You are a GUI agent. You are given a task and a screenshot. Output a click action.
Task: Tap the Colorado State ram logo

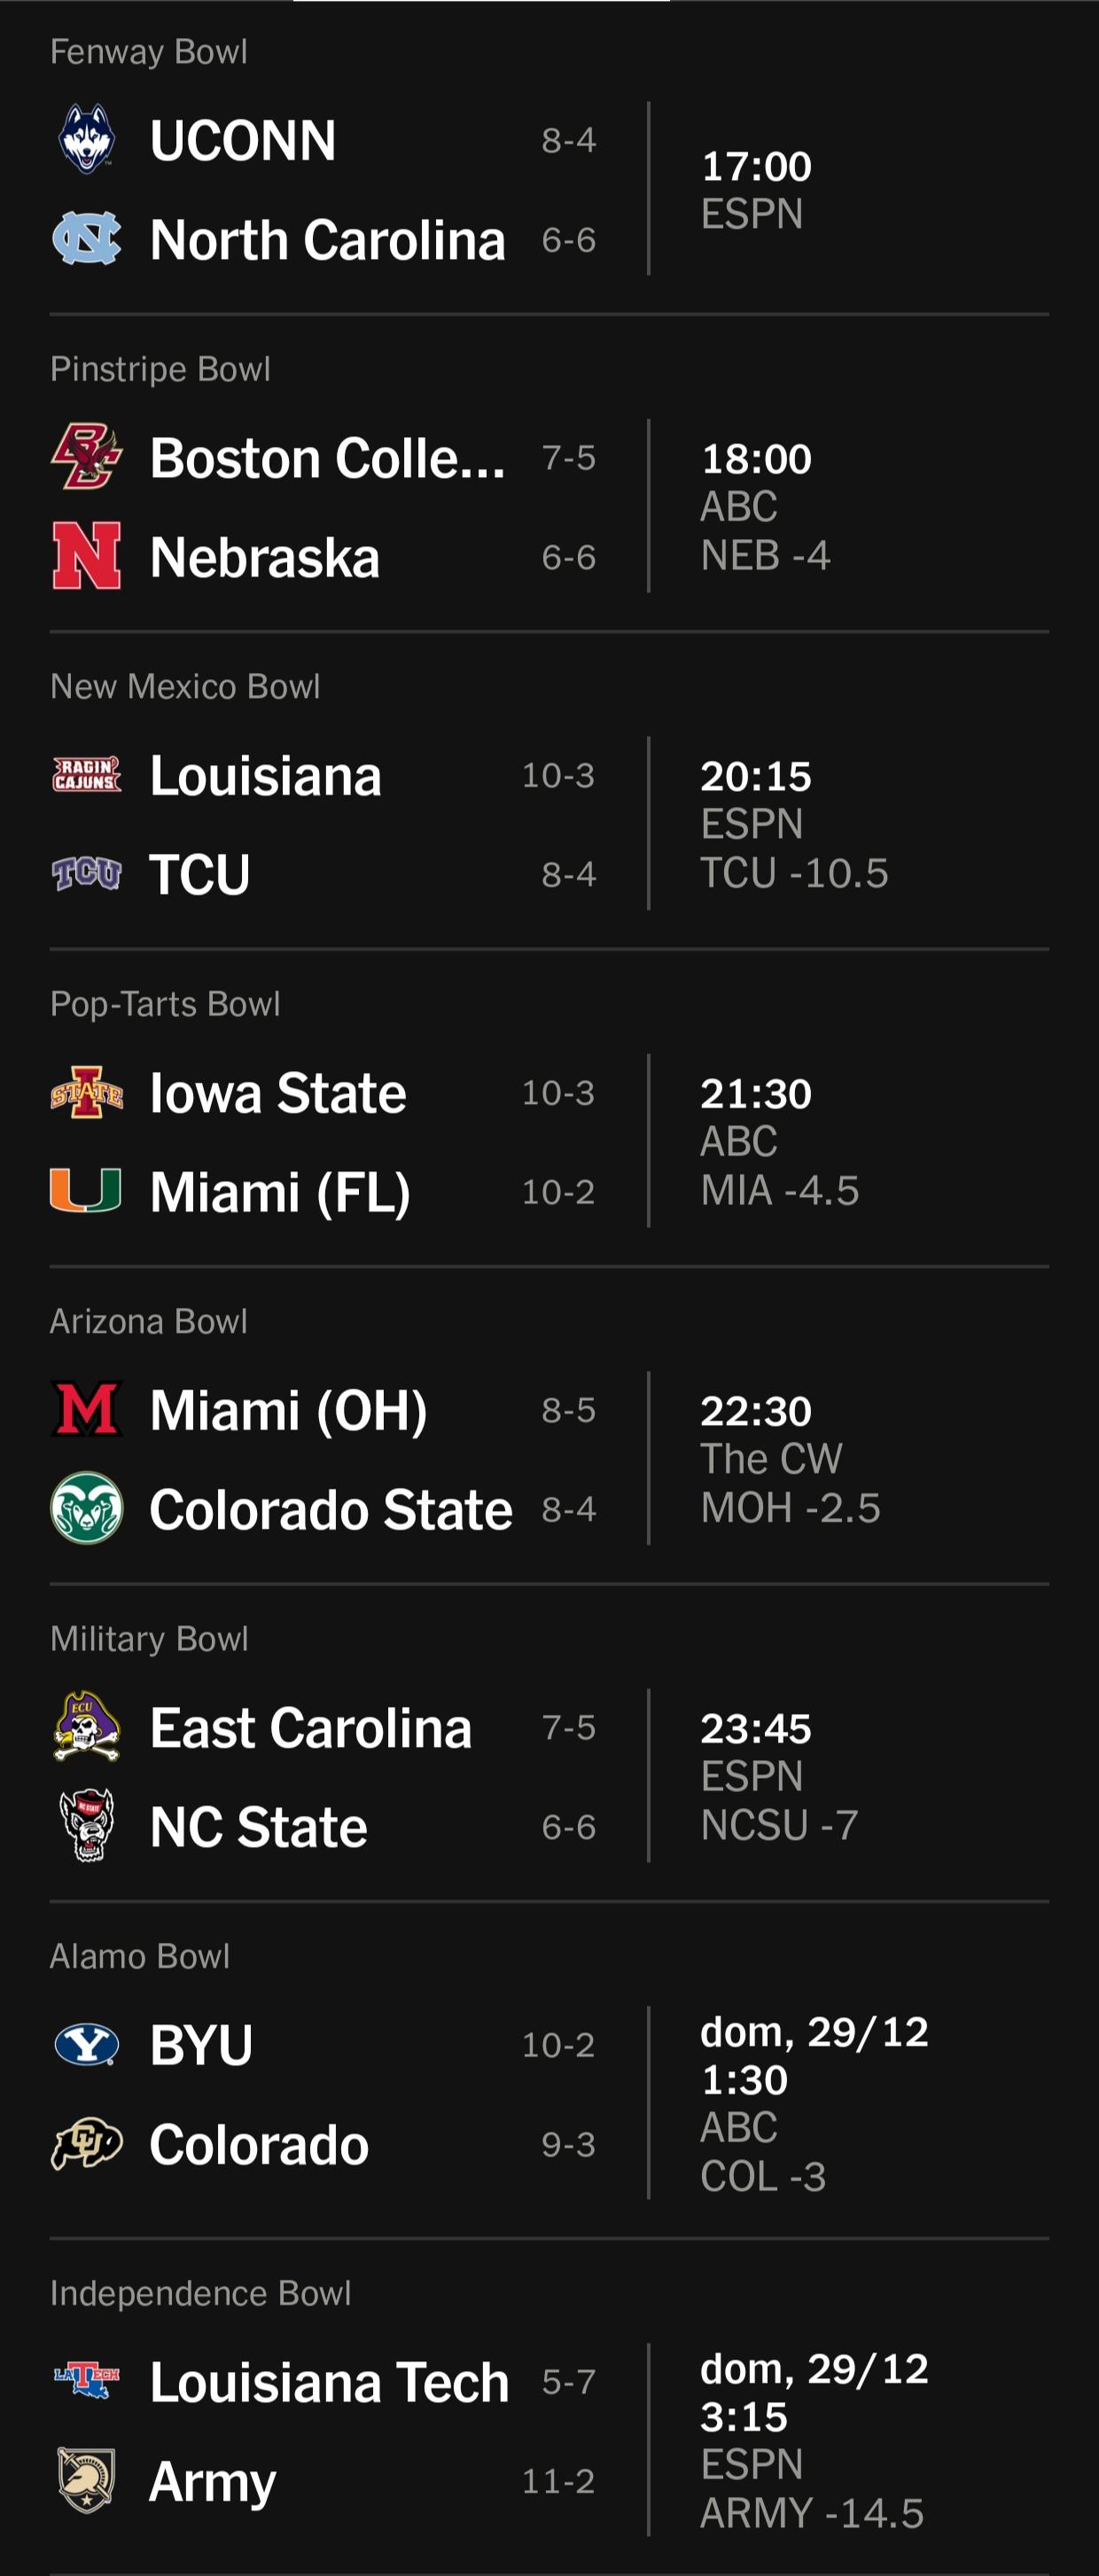point(87,1508)
